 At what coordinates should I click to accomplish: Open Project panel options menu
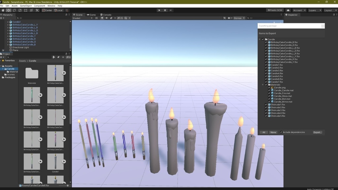pos(69,54)
